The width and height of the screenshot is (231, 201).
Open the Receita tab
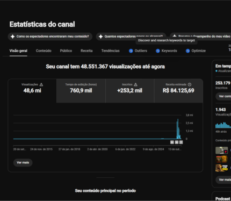click(86, 51)
